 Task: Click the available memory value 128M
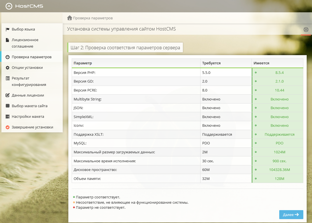(x=279, y=179)
